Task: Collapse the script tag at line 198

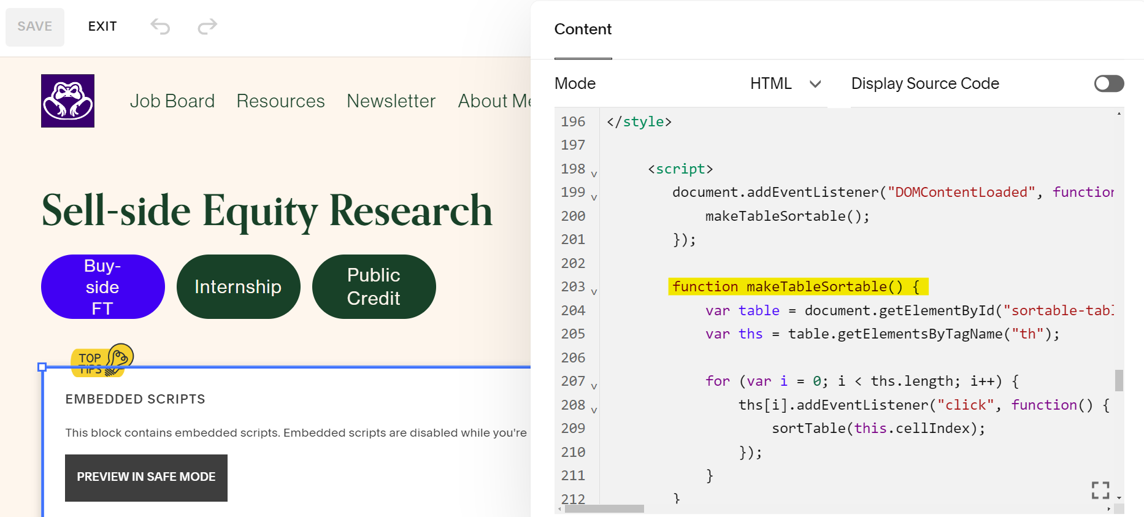Action: tap(594, 174)
